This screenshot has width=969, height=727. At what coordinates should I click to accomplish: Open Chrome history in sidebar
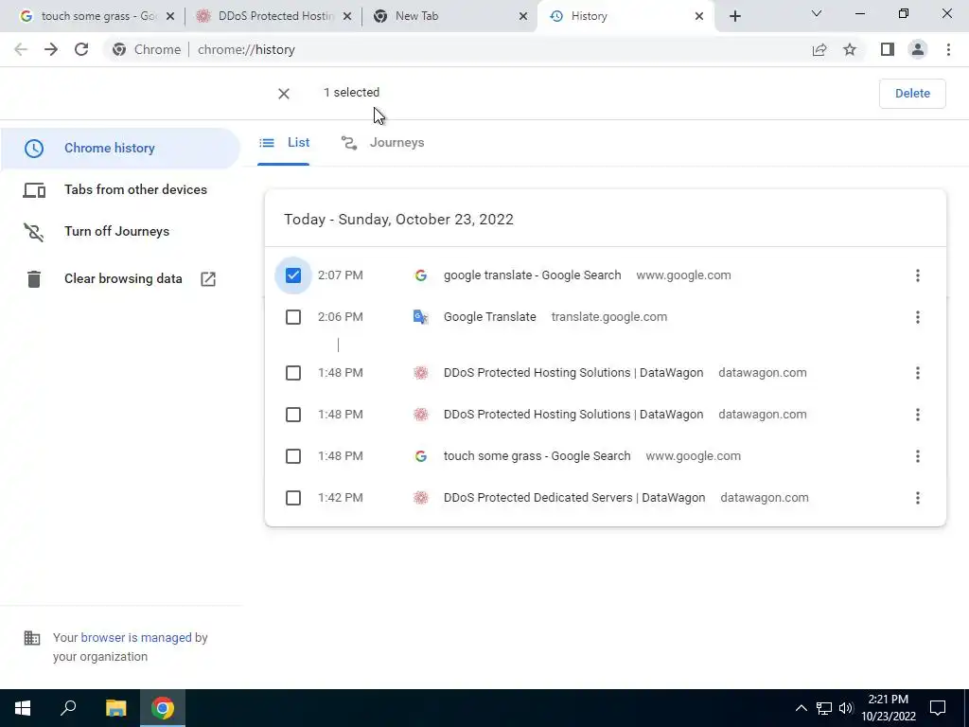coord(120,149)
